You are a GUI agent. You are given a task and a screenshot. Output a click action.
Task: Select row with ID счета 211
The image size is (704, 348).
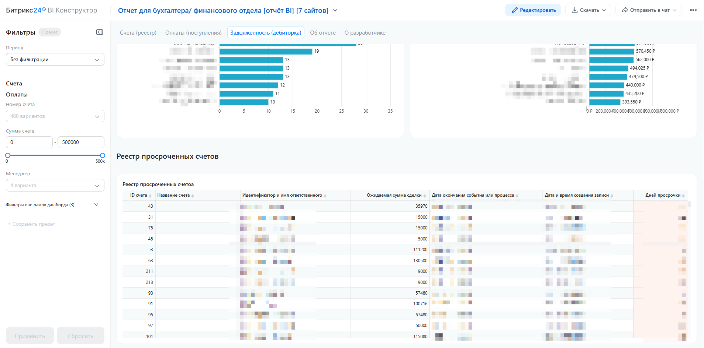[x=405, y=271]
